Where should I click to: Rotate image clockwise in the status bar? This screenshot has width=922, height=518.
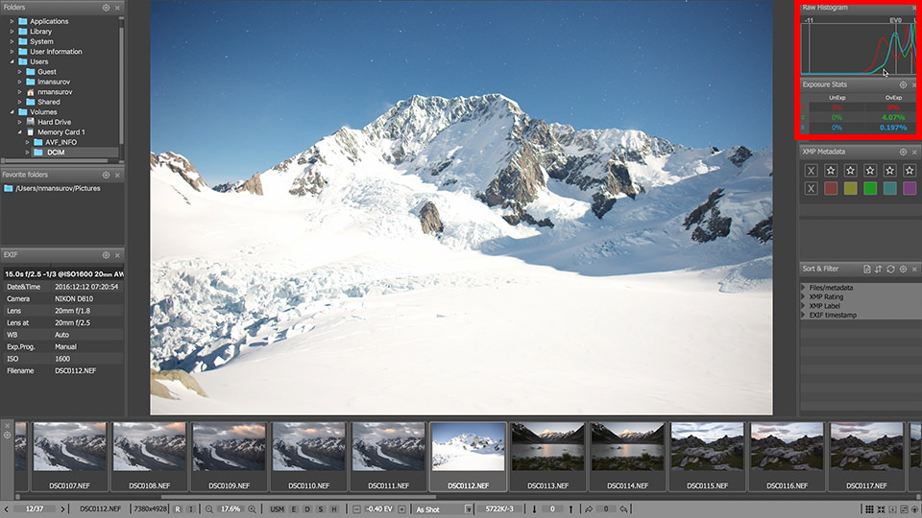pos(589,509)
